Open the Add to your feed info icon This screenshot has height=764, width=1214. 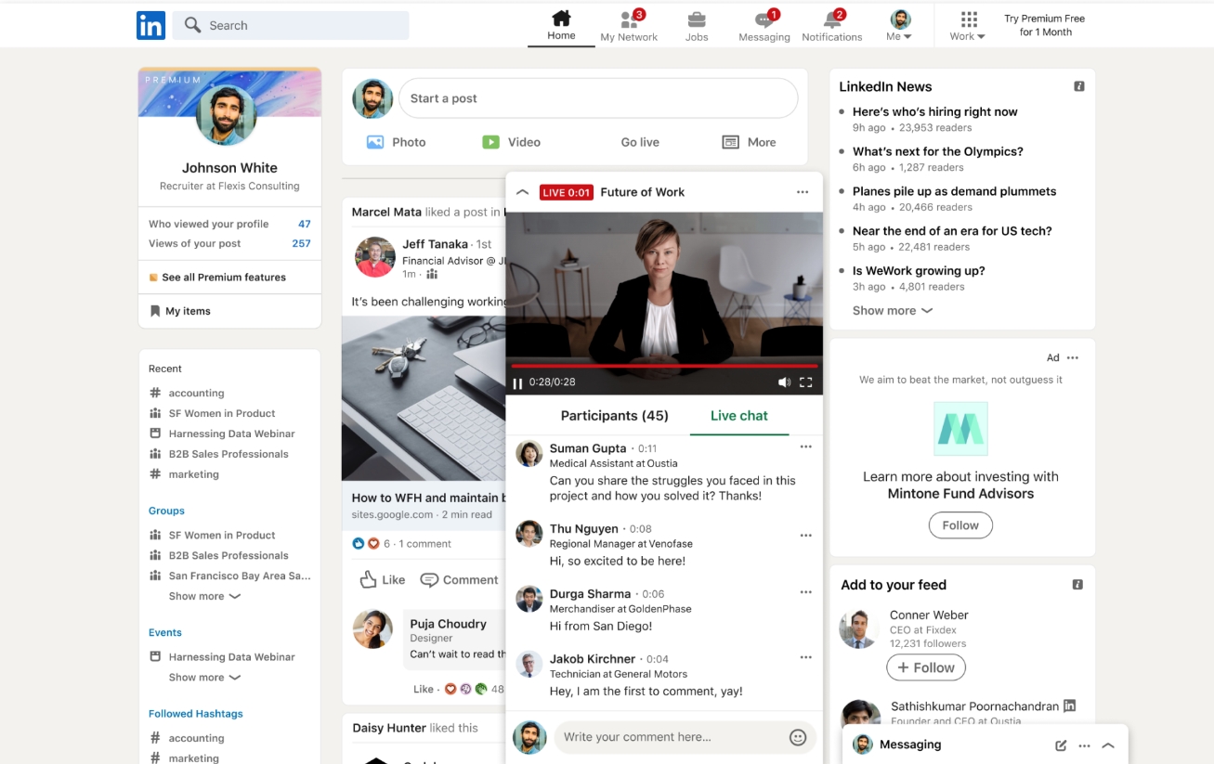1077,585
